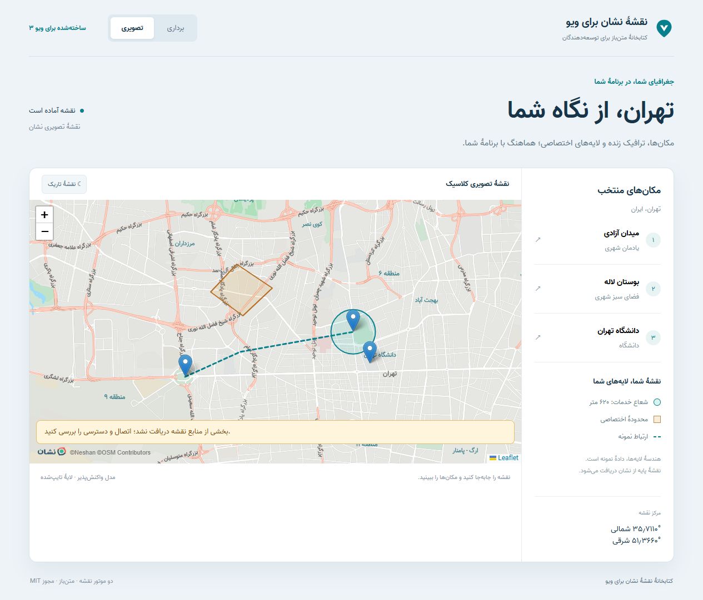The image size is (703, 600).
Task: Click the کوی نصر map label
Action: click(312, 224)
